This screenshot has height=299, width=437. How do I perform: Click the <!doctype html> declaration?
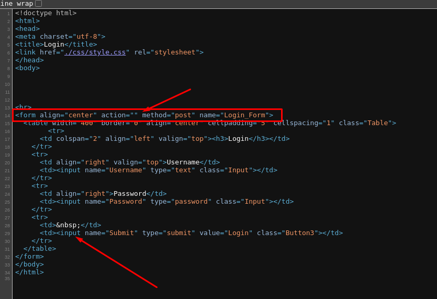[x=46, y=13]
